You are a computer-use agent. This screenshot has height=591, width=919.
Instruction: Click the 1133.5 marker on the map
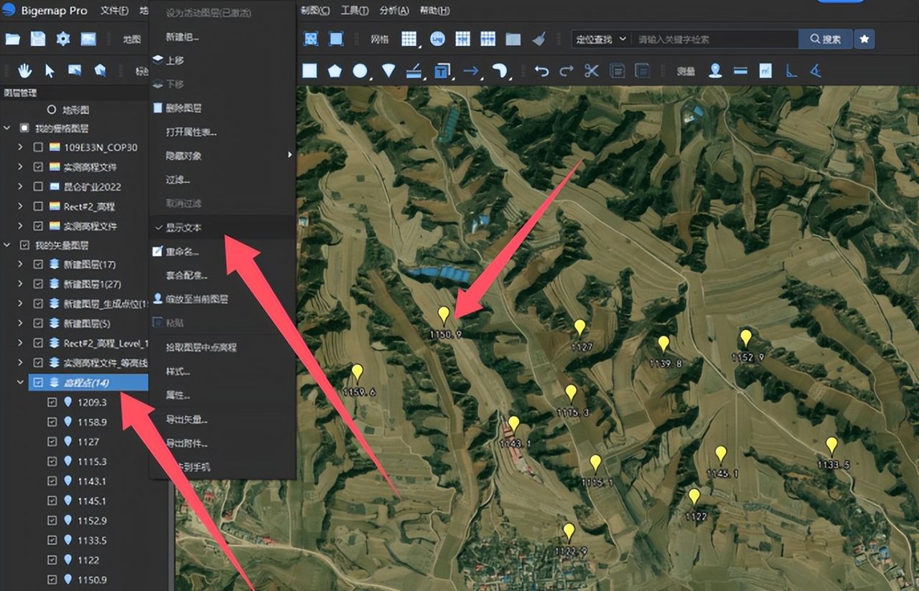pos(831,446)
